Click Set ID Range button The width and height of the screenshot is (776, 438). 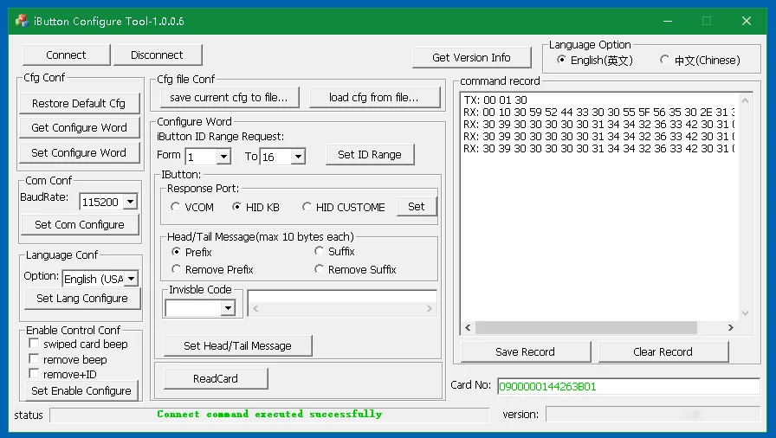click(x=370, y=155)
